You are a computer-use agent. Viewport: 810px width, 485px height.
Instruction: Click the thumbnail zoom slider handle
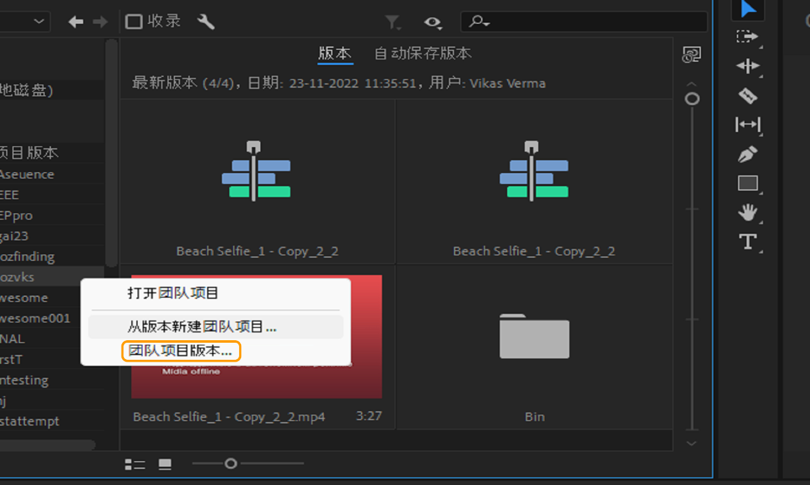click(231, 464)
